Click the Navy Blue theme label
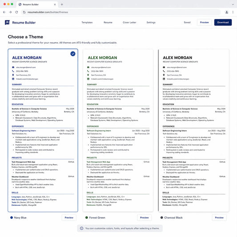The image size is (237, 237). point(20,217)
